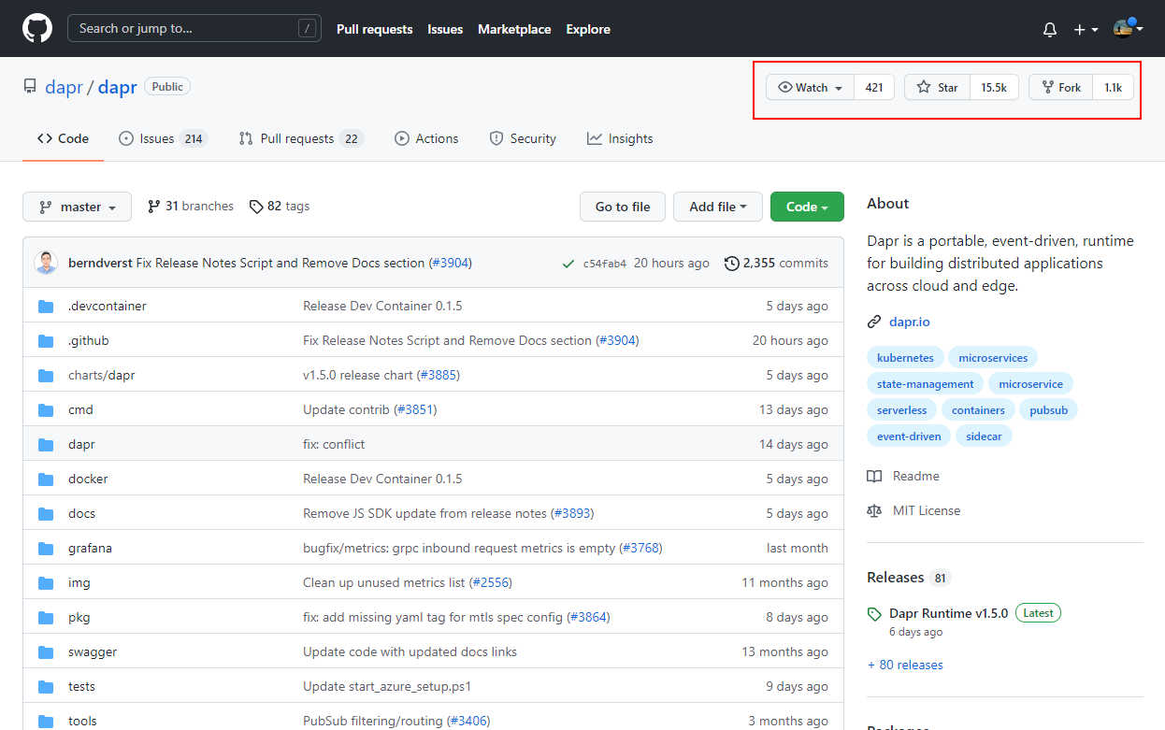Open the Readme link
The width and height of the screenshot is (1165, 730).
pos(904,476)
